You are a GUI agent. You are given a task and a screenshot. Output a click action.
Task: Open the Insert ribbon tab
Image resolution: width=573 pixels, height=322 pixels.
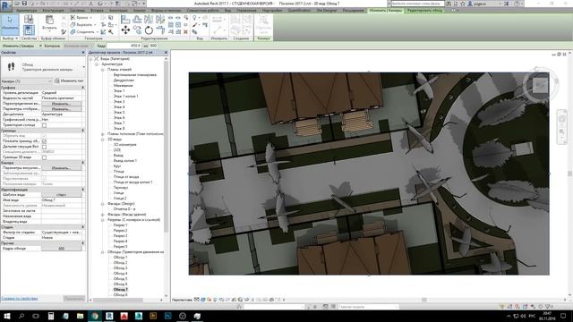point(97,11)
